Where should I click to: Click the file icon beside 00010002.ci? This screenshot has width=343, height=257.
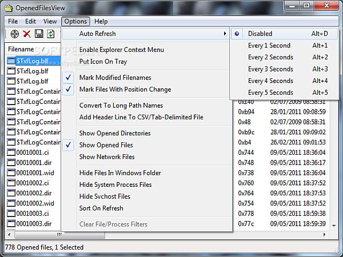[11, 183]
